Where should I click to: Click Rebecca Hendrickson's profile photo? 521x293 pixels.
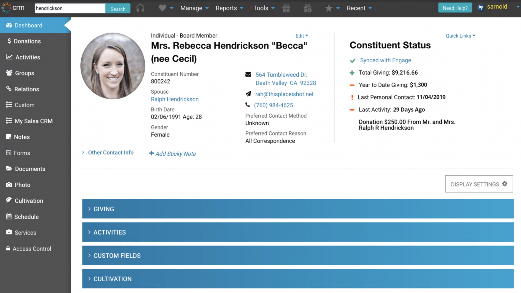(x=113, y=66)
